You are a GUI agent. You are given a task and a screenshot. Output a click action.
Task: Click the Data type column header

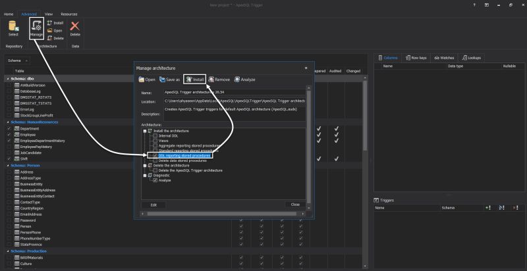tap(455, 66)
